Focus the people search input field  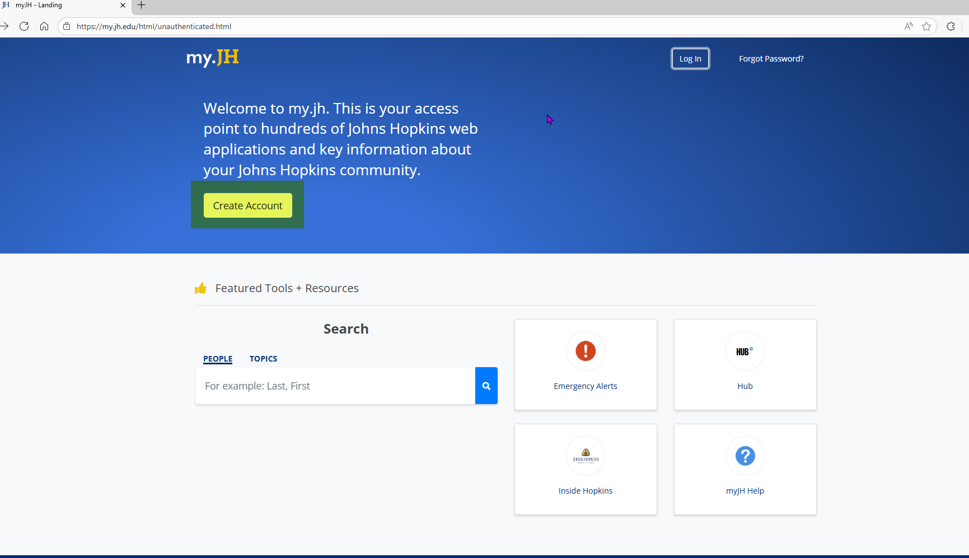click(335, 386)
